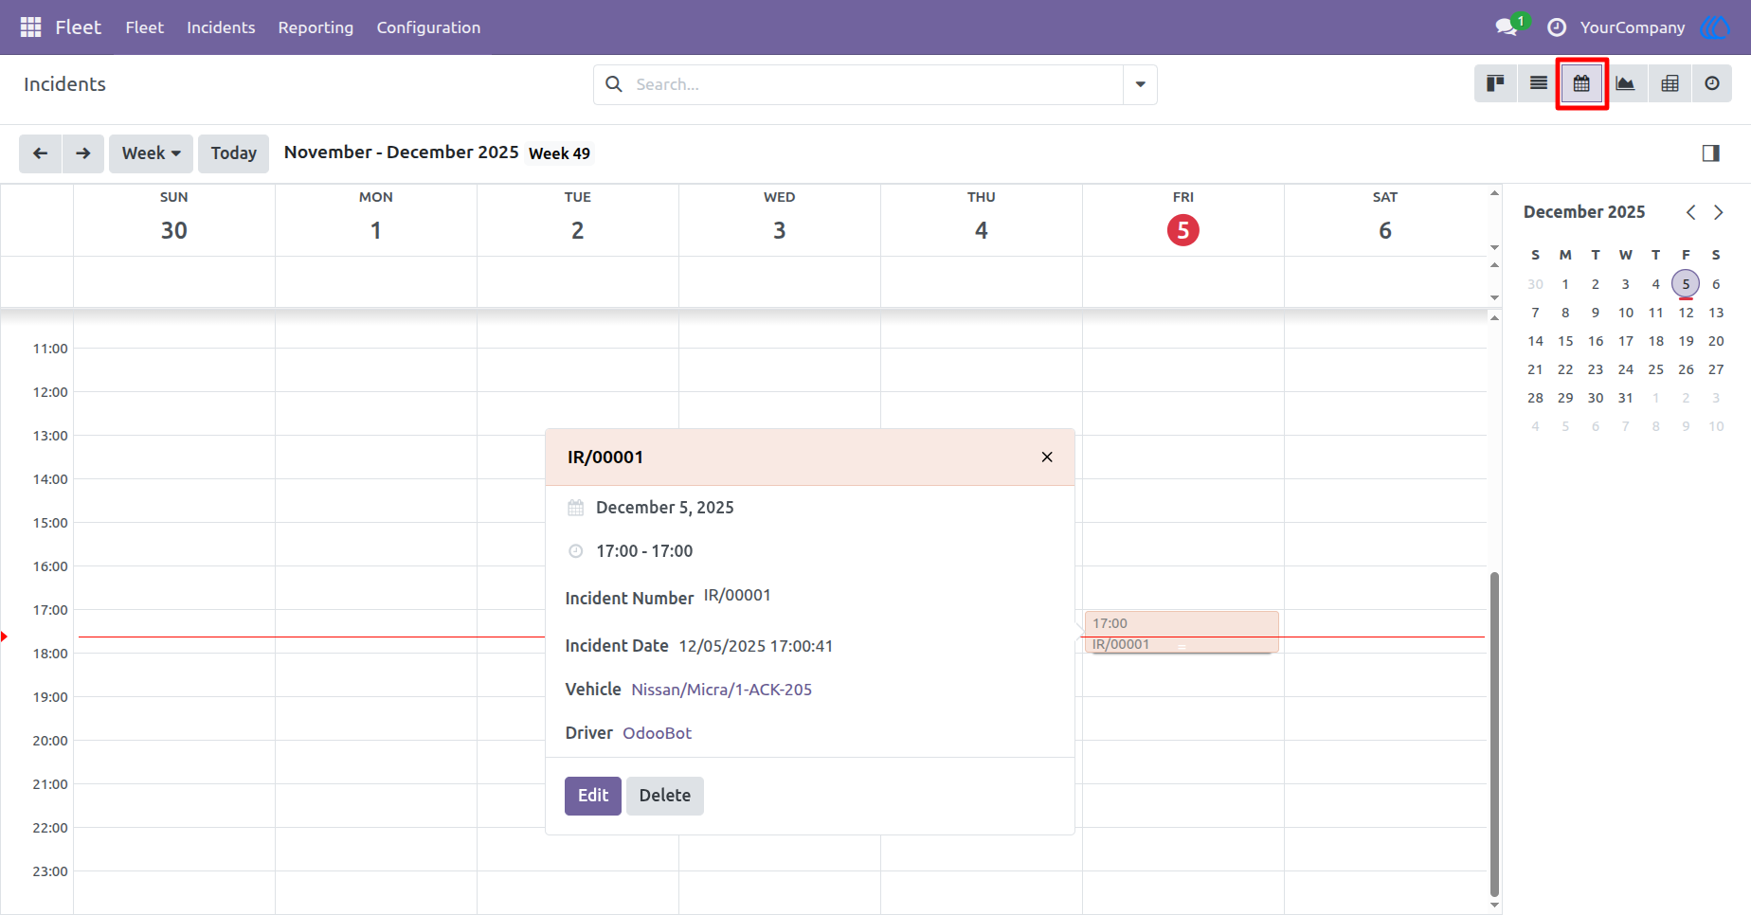Select December 25 in mini calendar
1751x915 pixels.
(x=1655, y=369)
